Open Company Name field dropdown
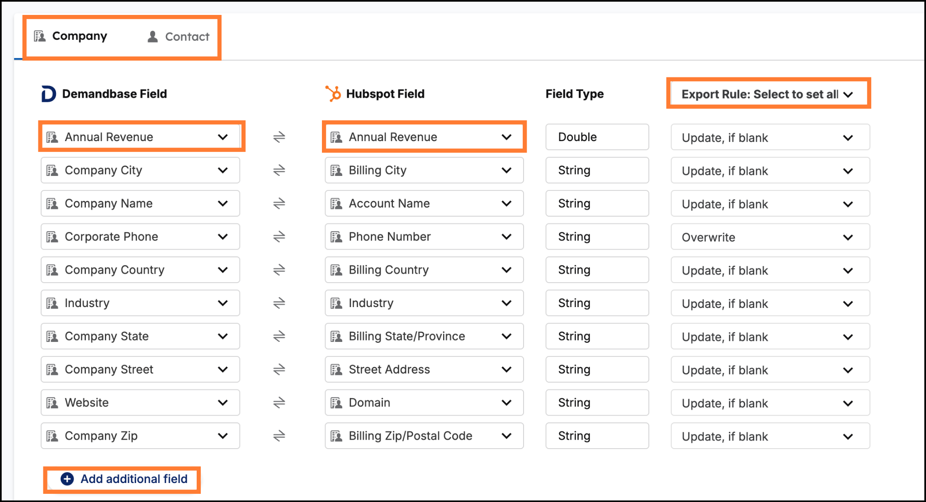 (x=140, y=204)
